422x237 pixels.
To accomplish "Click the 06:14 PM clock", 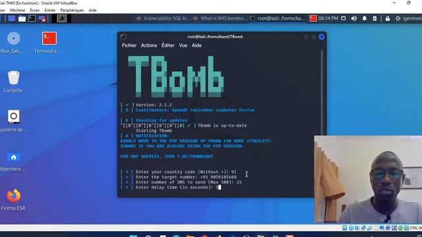I will tap(328, 18).
